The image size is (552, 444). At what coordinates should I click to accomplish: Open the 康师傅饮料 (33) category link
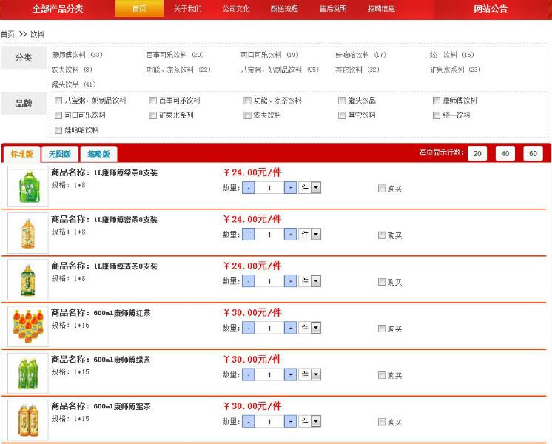click(77, 55)
